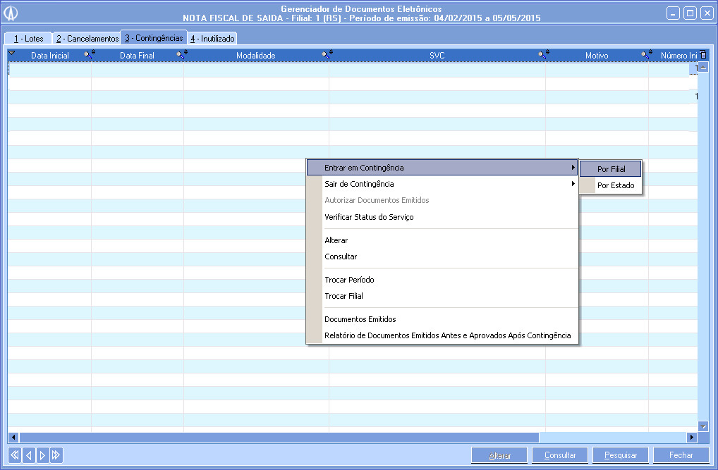The width and height of the screenshot is (718, 470).
Task: Choose Por Estado in the submenu
Action: pos(615,186)
